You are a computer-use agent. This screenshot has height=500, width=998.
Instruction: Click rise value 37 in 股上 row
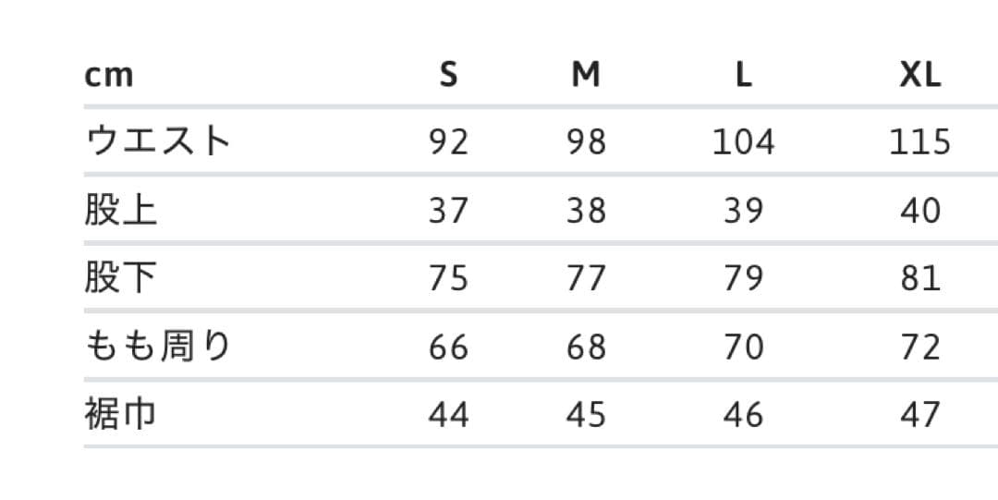point(449,210)
